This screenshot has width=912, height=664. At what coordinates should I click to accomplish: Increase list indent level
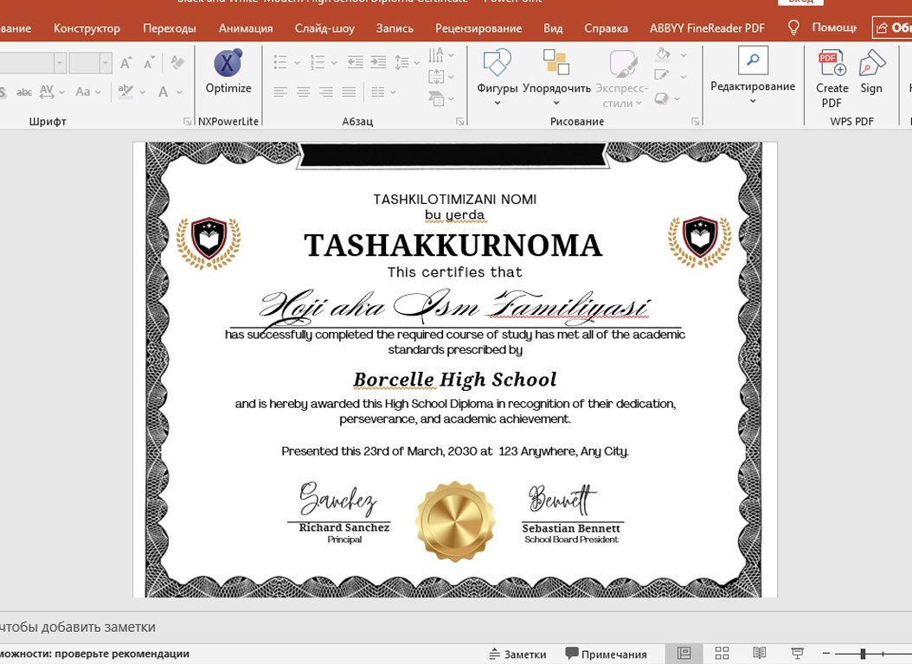tap(378, 62)
